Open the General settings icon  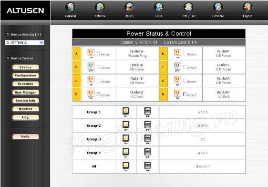(71, 8)
